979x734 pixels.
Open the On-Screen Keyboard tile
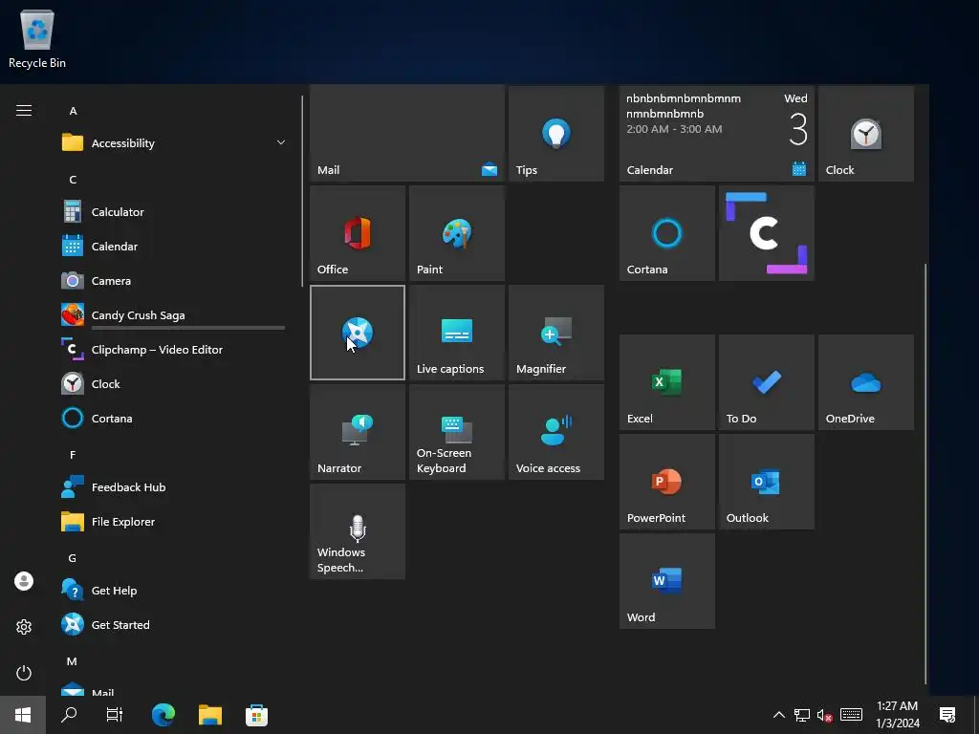(456, 432)
